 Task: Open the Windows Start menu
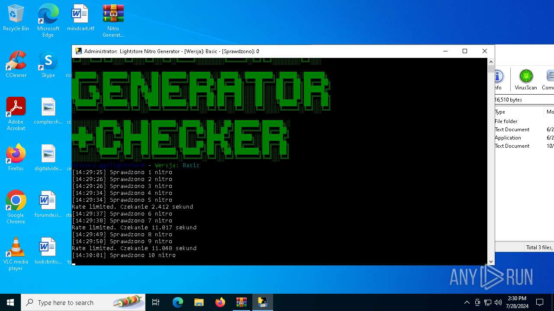coord(10,302)
